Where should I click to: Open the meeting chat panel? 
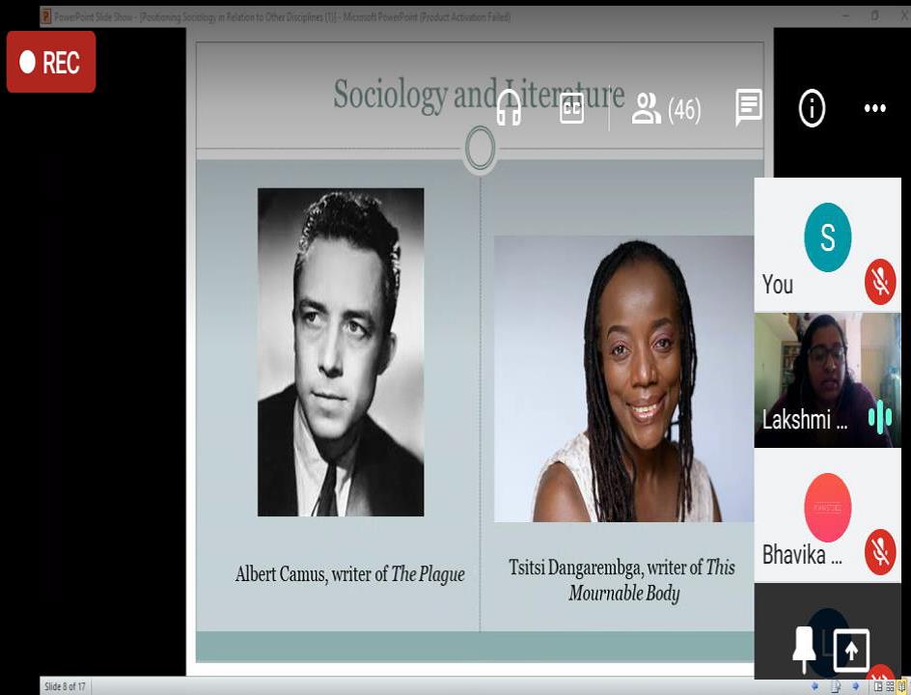pos(749,108)
